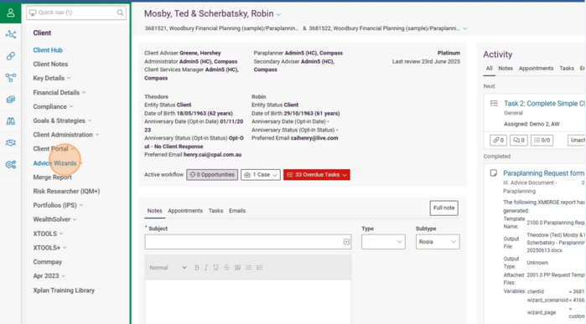Open Client Notes in sidebar

[50, 64]
